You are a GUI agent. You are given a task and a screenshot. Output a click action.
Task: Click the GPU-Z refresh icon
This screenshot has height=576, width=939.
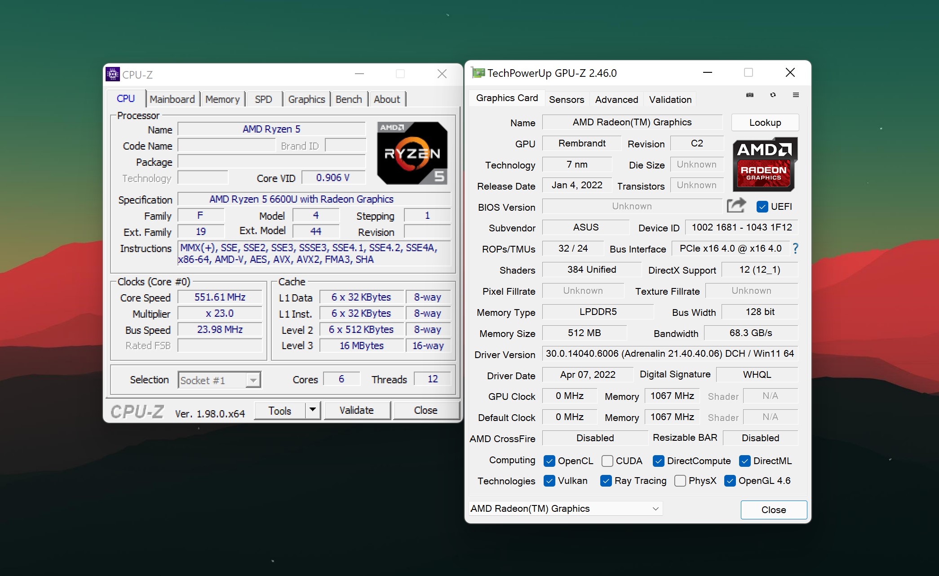pos(773,95)
